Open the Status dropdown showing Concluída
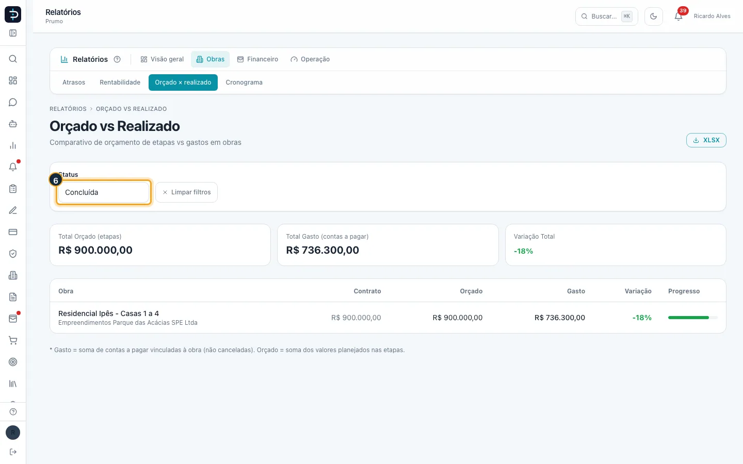Viewport: 743px width, 464px height. 103,192
